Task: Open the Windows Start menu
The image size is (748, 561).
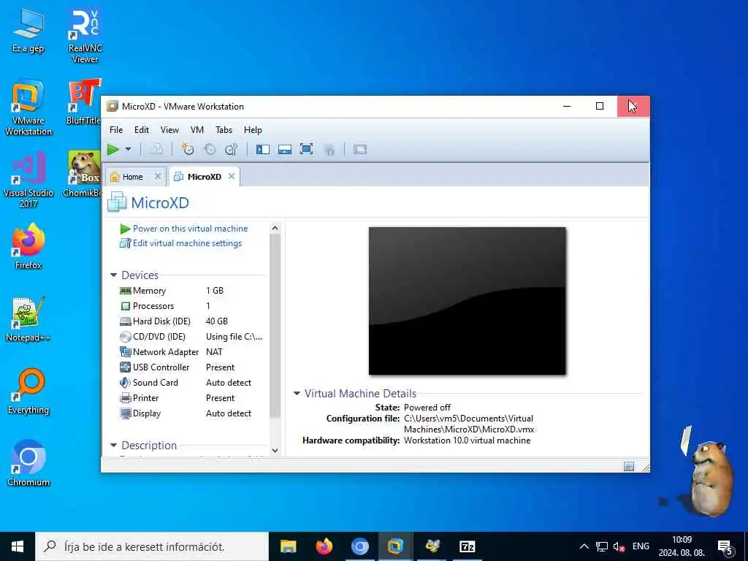Action: tap(18, 546)
